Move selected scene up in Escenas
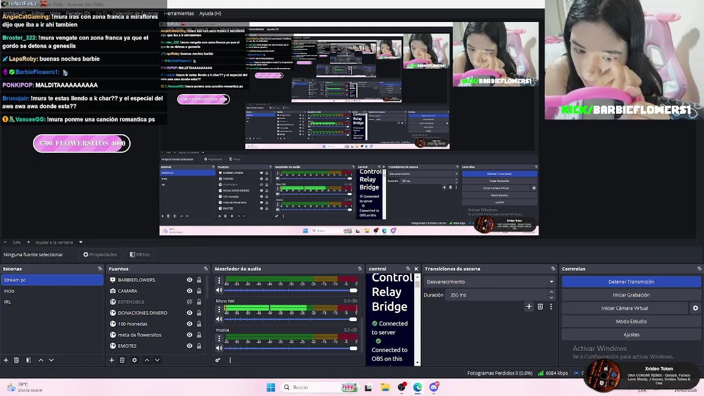The image size is (704, 396). (x=41, y=360)
